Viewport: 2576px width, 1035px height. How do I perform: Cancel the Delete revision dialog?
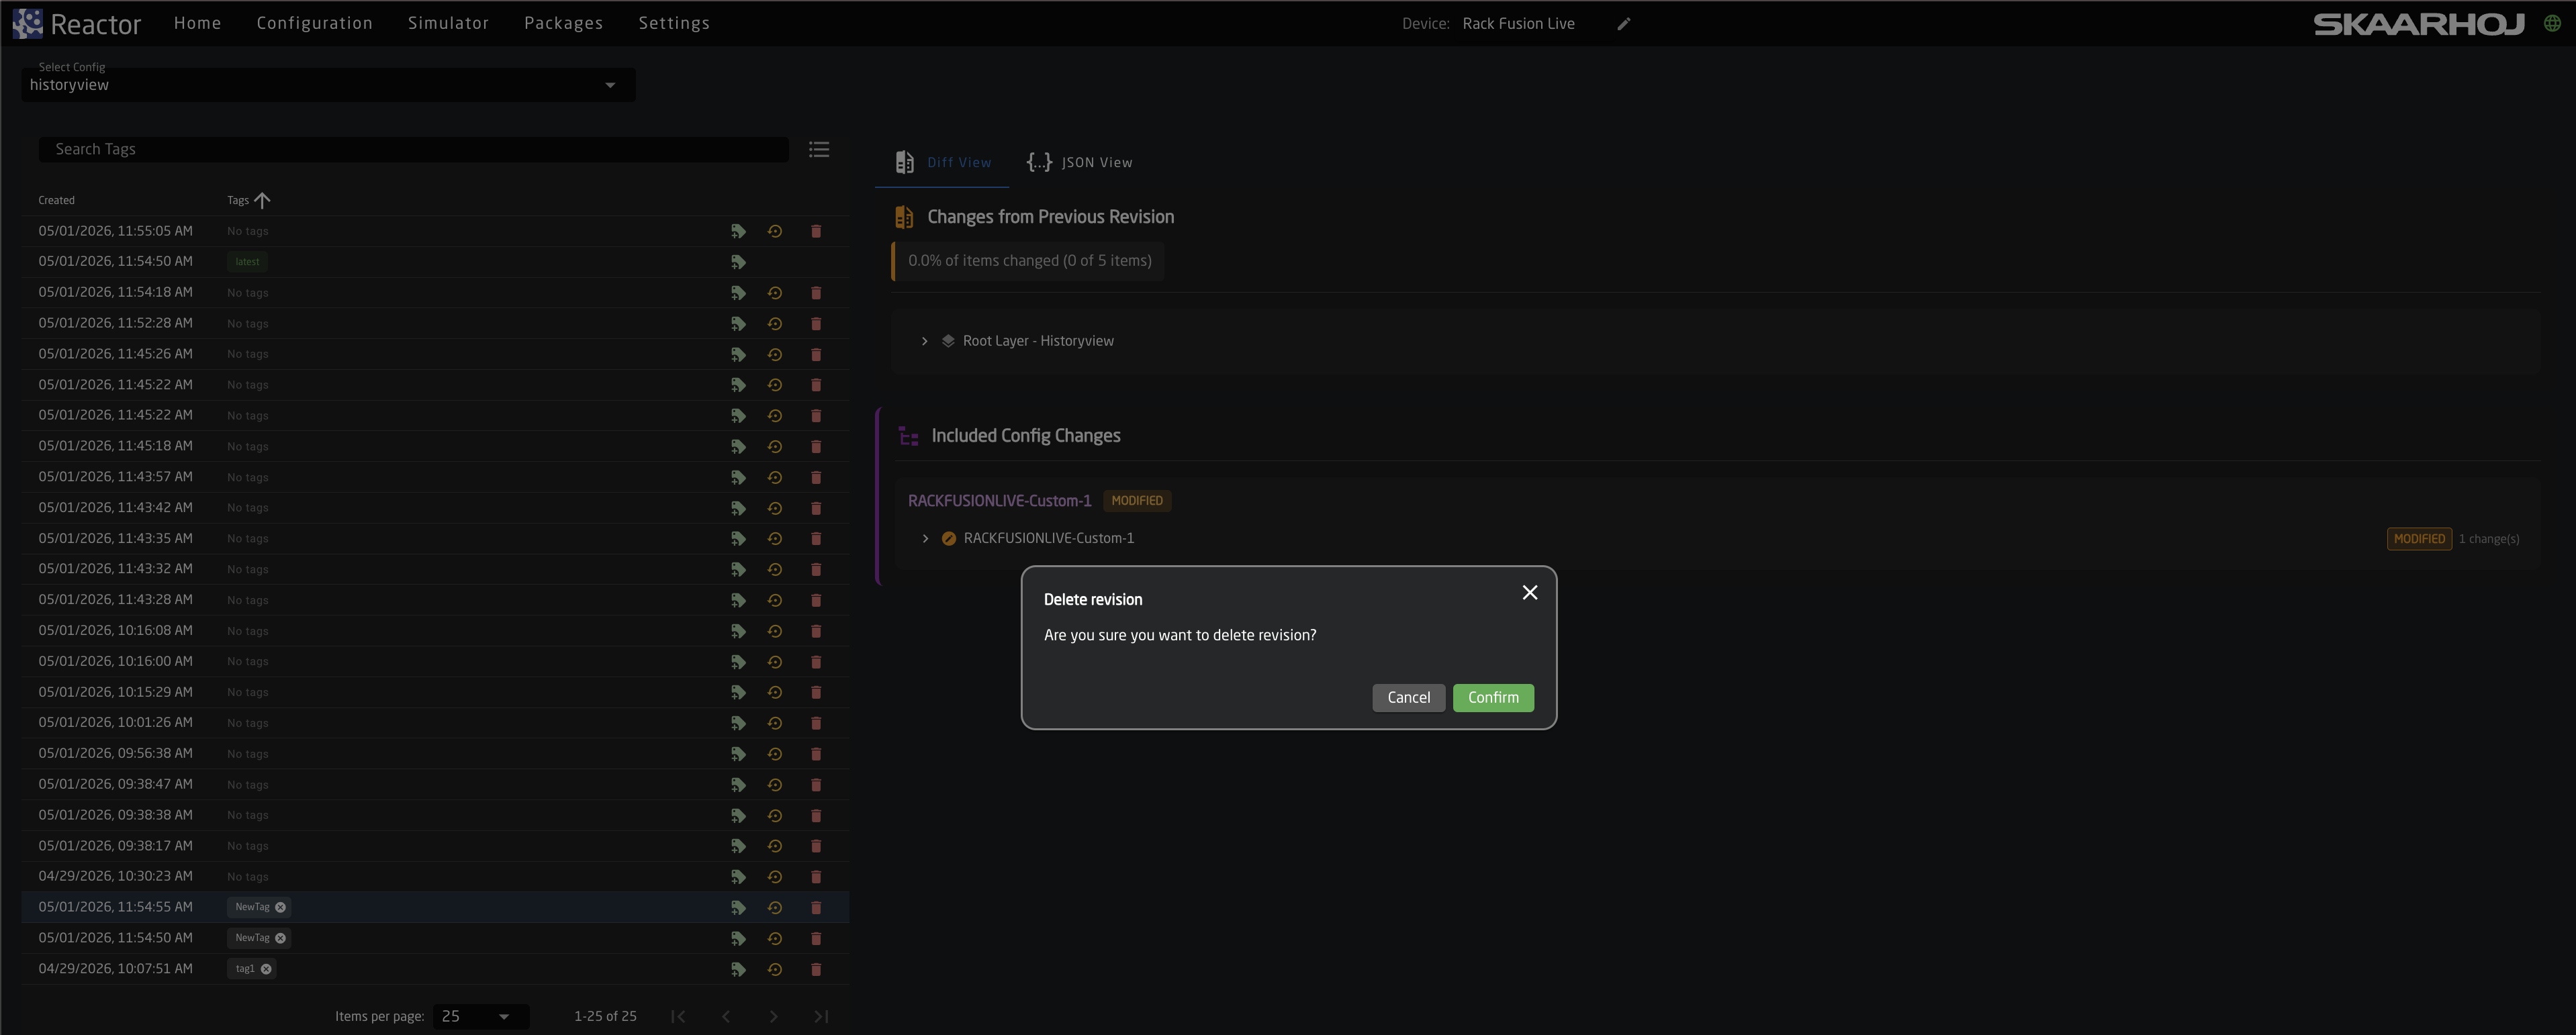click(x=1408, y=697)
